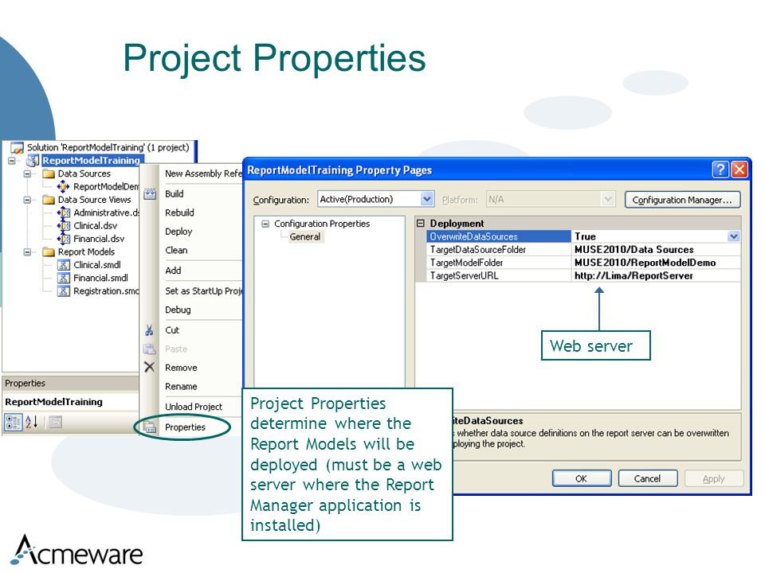Image resolution: width=765 pixels, height=573 pixels.
Task: Open Configuration Manager dialog
Action: [x=682, y=200]
